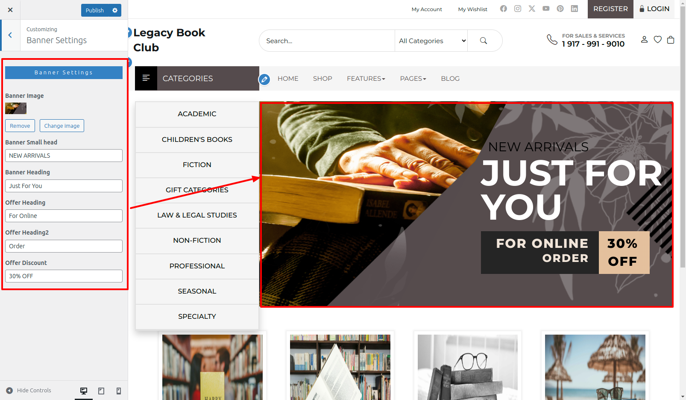Remove the banner image
Image resolution: width=686 pixels, height=400 pixels.
click(x=20, y=126)
